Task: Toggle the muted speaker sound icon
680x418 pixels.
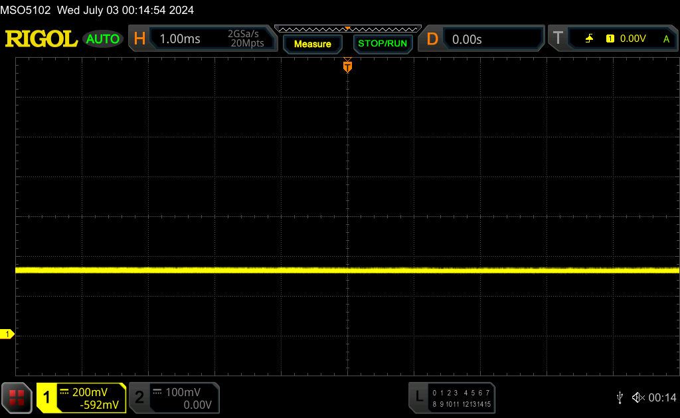Action: click(x=638, y=397)
